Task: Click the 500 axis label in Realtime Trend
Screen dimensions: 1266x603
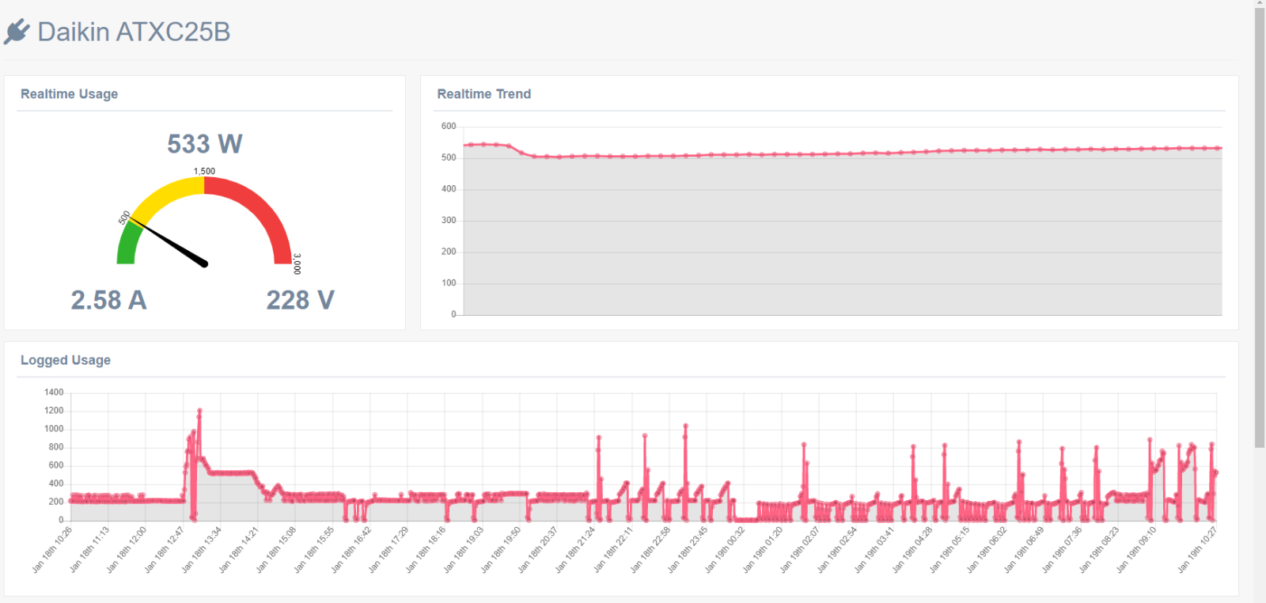Action: tap(449, 157)
